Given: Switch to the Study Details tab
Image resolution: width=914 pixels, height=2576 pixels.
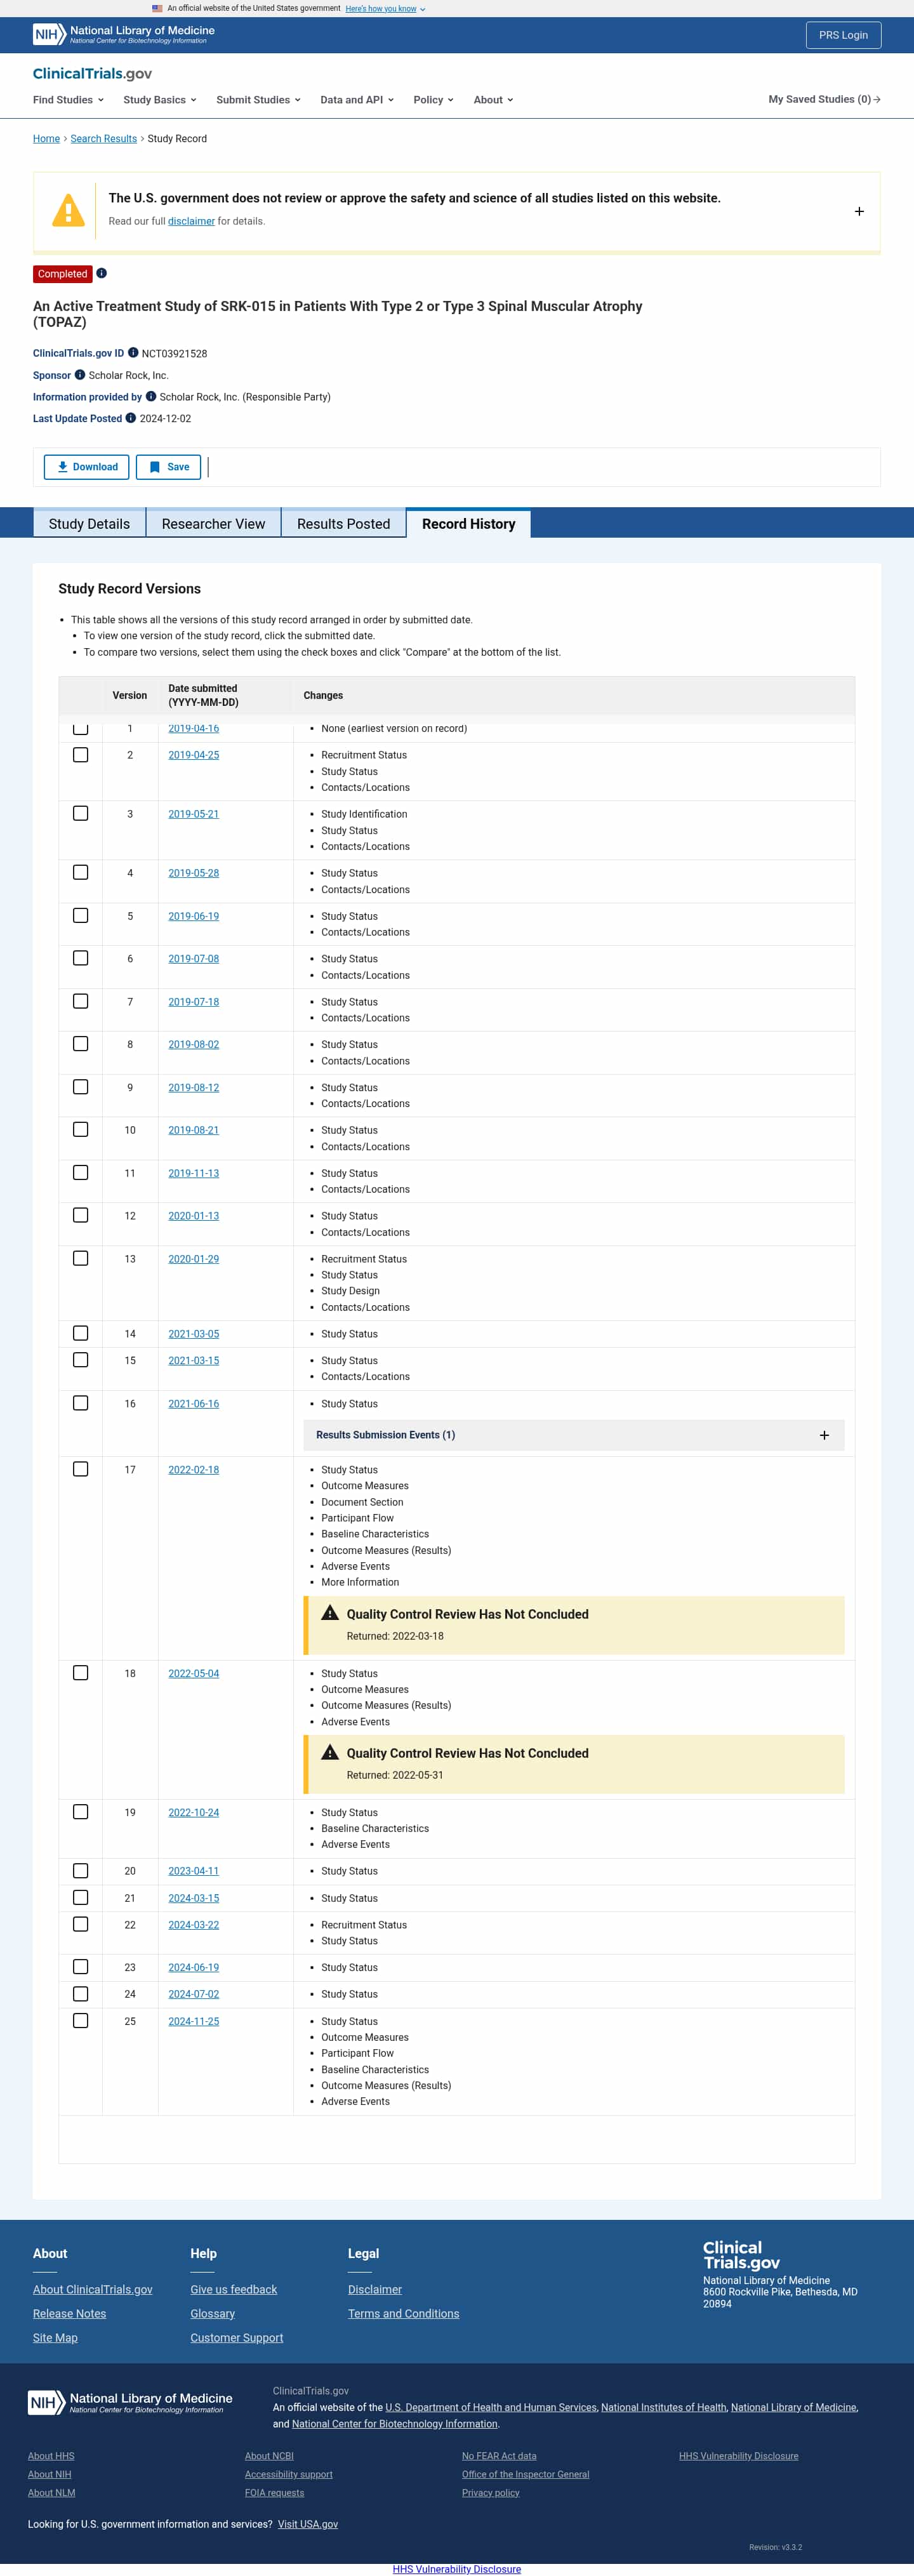Looking at the screenshot, I should coord(89,524).
